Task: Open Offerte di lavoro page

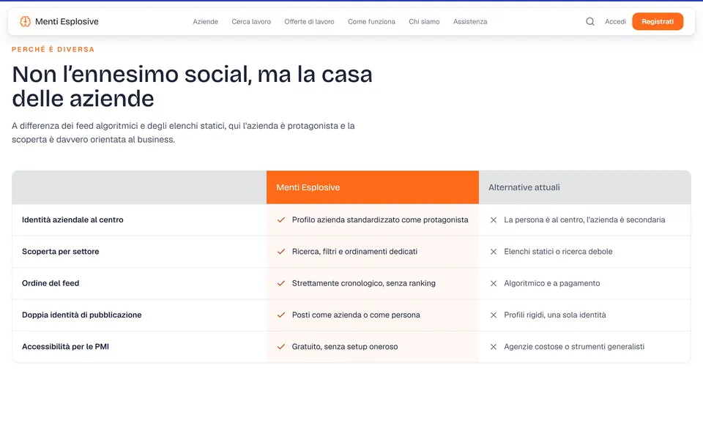Action: pyautogui.click(x=309, y=21)
